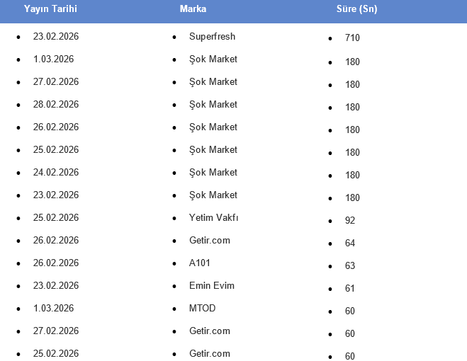Select the Superfresh brand entry
The width and height of the screenshot is (467, 361).
tap(212, 36)
